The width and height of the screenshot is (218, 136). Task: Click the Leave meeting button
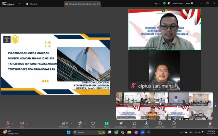pos(211,124)
